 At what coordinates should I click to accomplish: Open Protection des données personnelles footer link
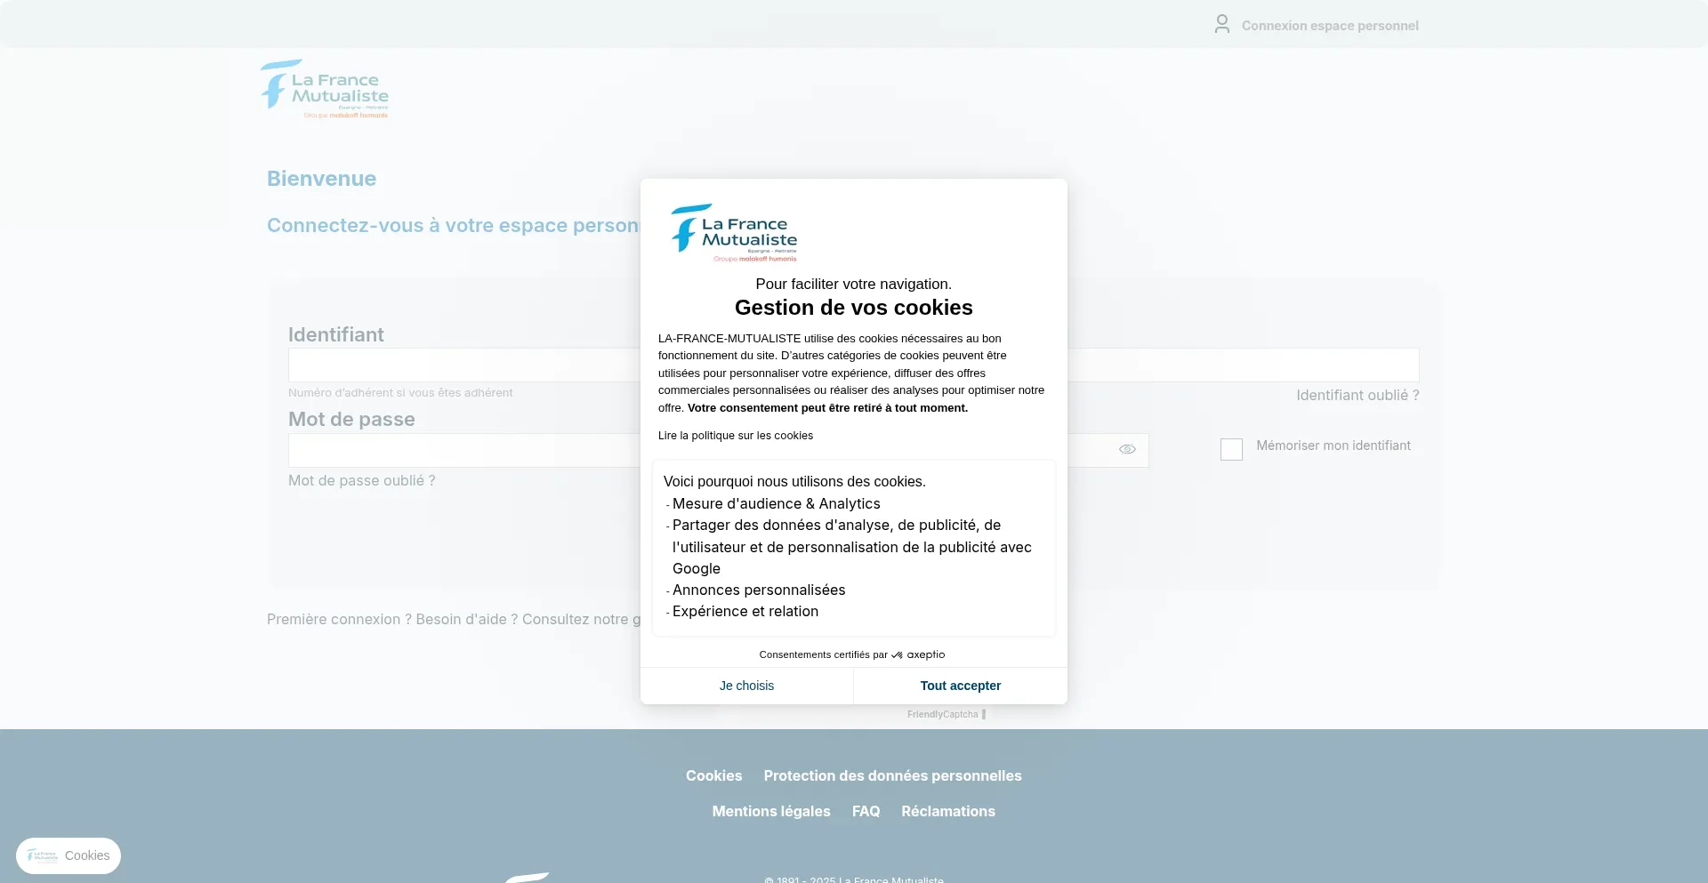[x=892, y=776]
